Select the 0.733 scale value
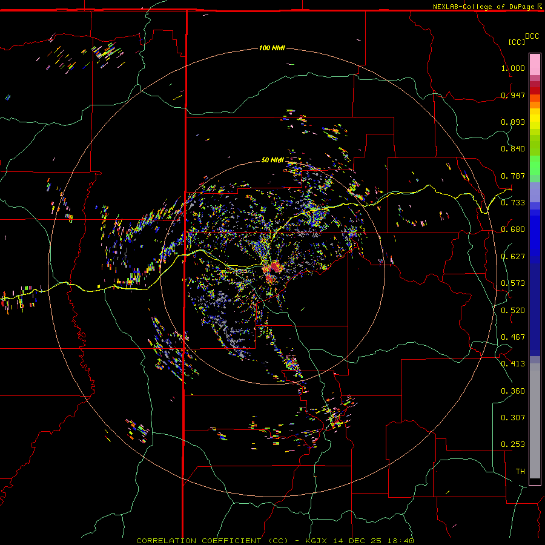This screenshot has height=545, width=545. [513, 203]
